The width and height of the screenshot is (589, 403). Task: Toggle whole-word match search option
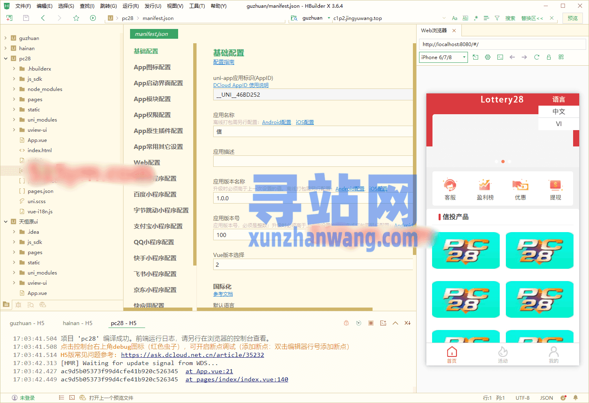(x=465, y=18)
